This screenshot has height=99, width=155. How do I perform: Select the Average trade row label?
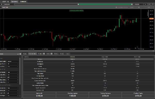tap(40, 90)
